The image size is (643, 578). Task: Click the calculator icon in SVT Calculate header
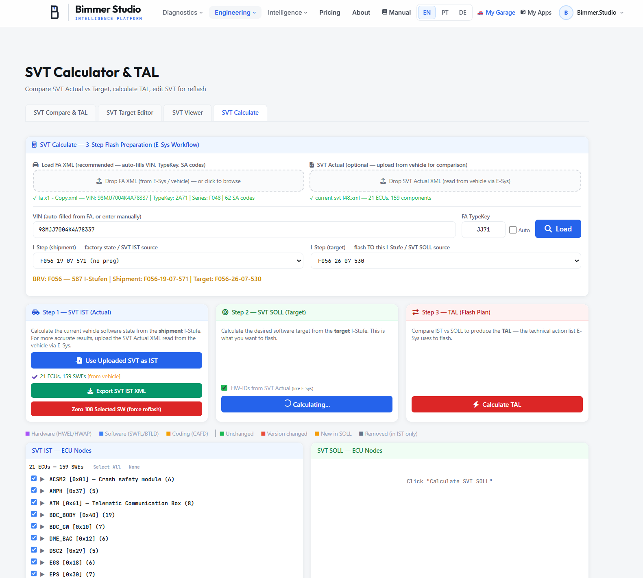point(34,145)
